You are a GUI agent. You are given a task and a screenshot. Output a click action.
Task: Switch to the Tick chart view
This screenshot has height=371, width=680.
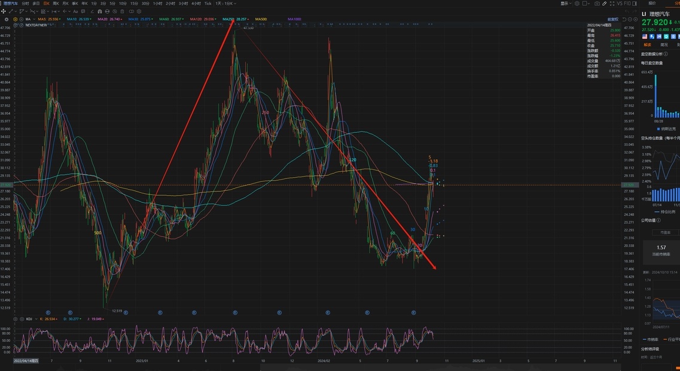click(208, 4)
